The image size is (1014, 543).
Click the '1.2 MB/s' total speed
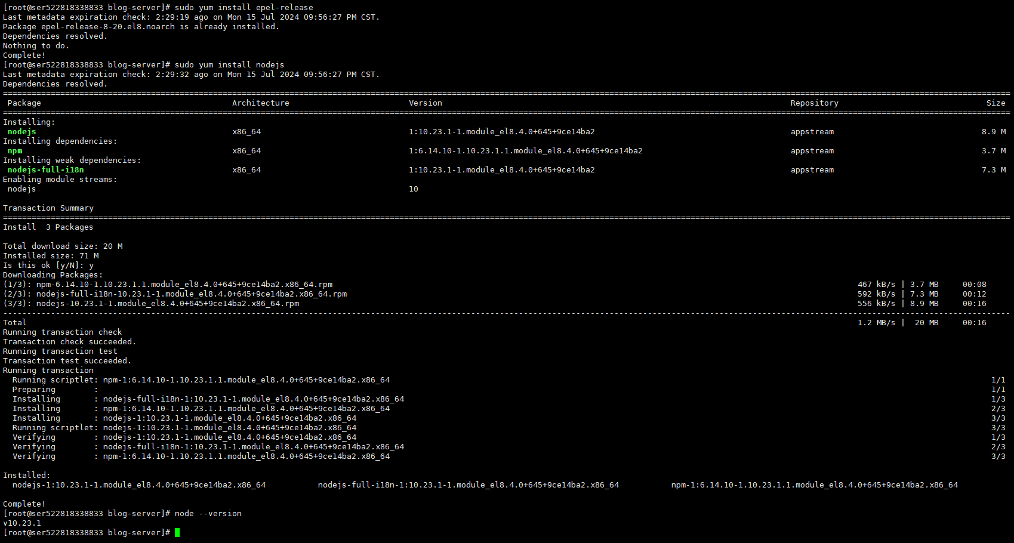pyautogui.click(x=877, y=323)
